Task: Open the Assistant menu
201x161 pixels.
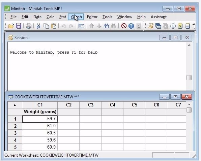Action: click(x=159, y=17)
